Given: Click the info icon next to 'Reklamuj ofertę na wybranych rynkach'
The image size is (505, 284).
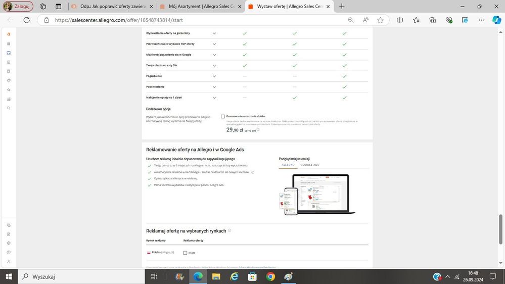Looking at the screenshot, I should coord(229,230).
